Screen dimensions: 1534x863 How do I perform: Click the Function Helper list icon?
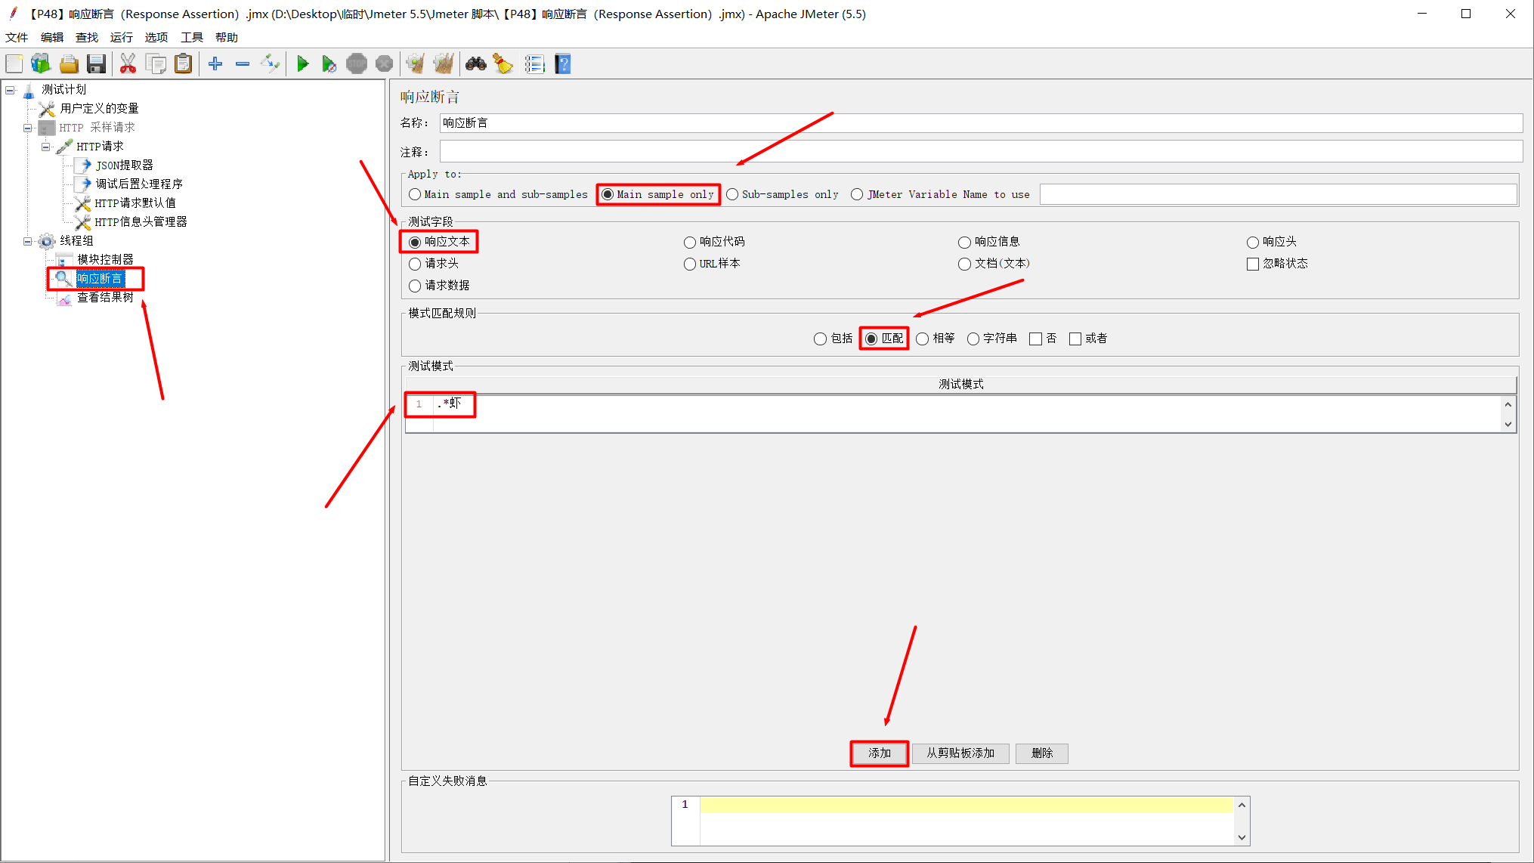click(534, 64)
